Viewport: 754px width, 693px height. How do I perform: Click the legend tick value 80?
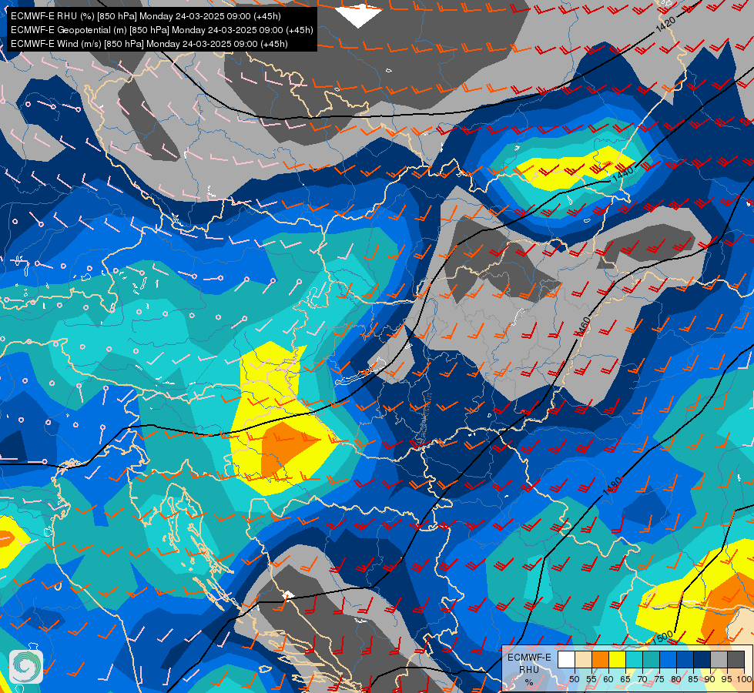[x=676, y=679]
